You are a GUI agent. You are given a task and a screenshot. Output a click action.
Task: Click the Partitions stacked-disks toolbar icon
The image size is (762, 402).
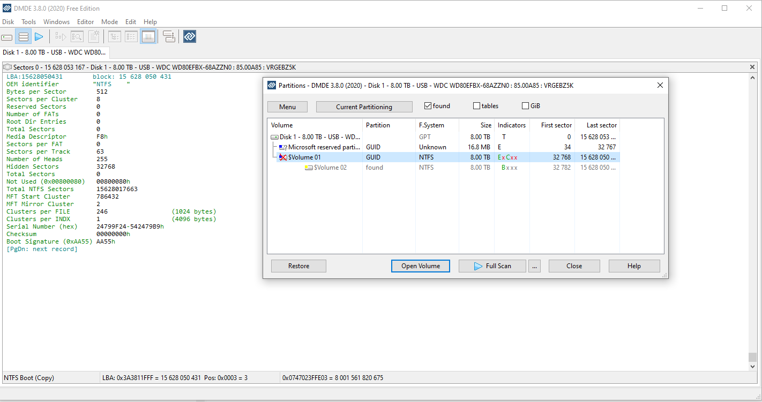23,37
